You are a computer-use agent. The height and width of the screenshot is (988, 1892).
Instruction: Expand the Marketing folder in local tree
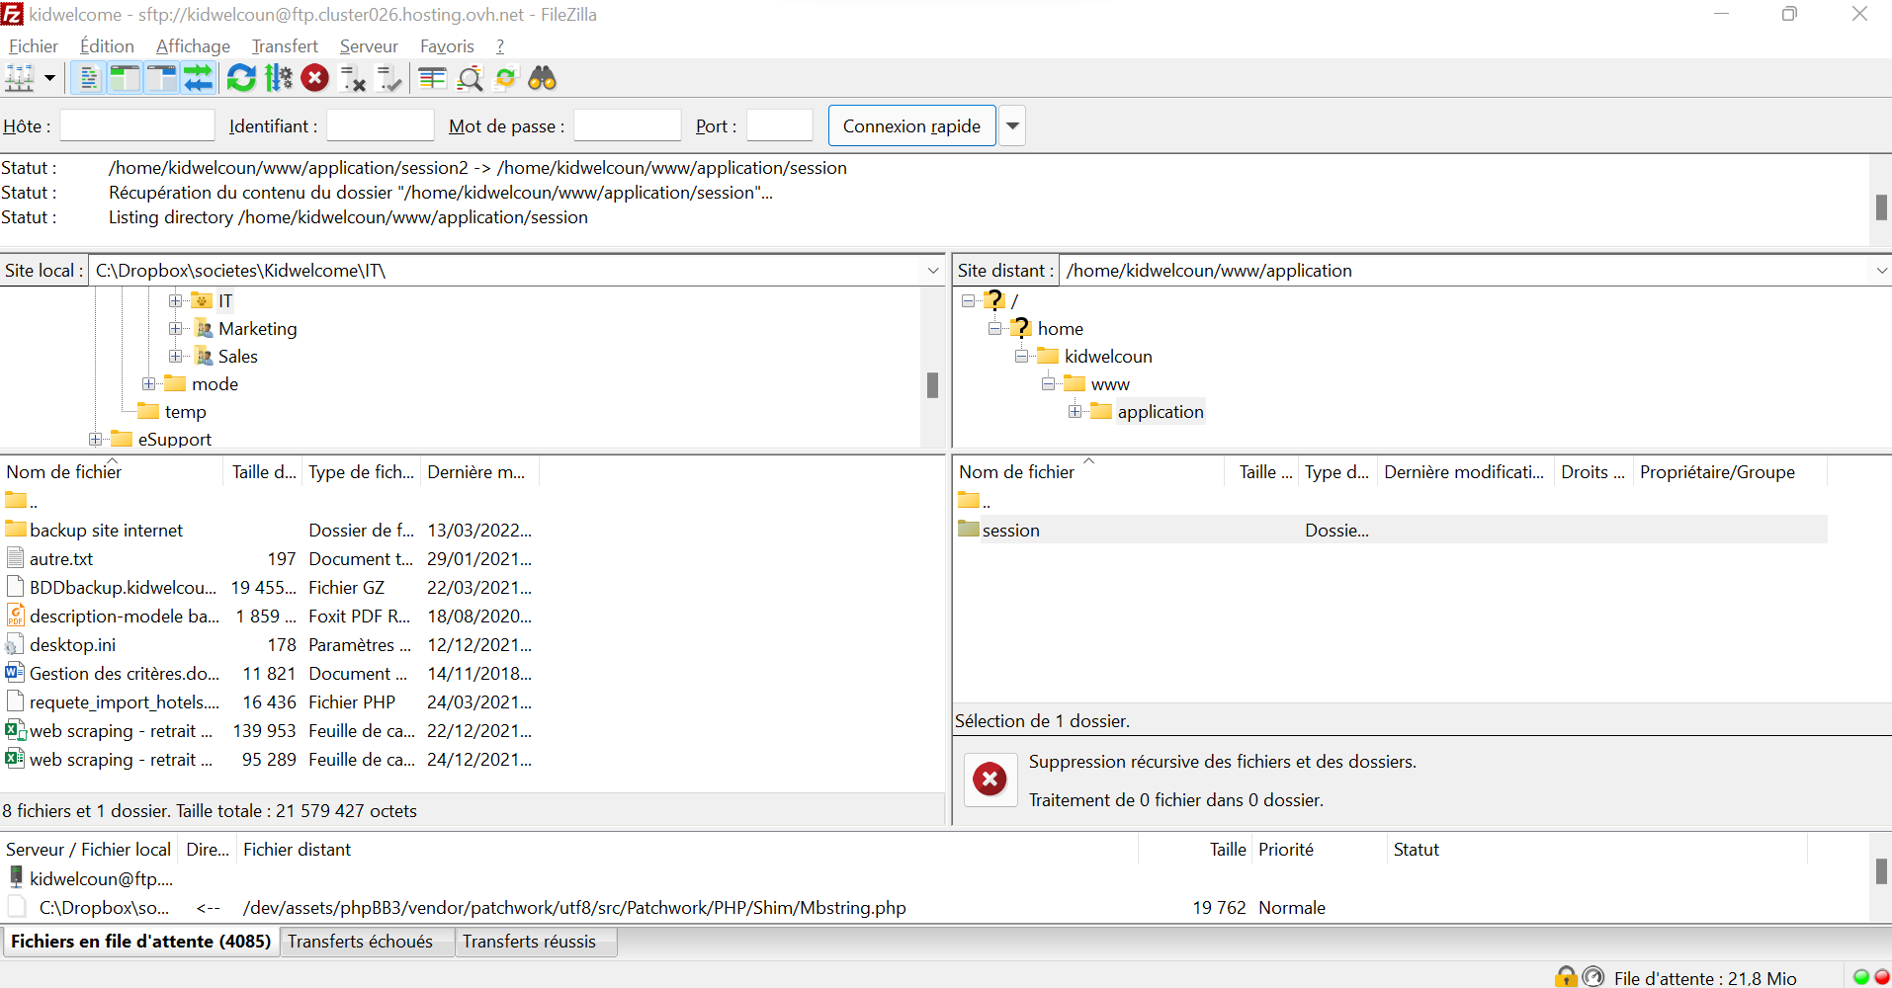(x=175, y=329)
